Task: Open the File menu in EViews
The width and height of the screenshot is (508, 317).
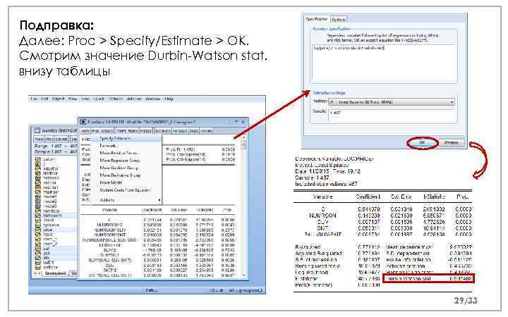Action: 33,99
